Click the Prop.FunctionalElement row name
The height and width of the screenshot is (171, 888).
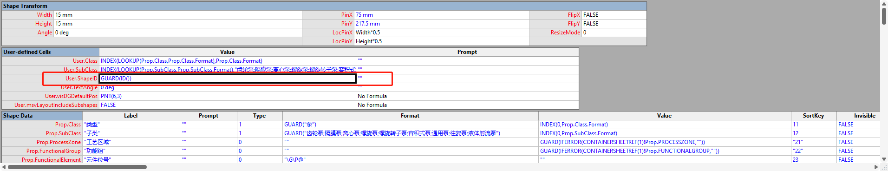(51, 160)
